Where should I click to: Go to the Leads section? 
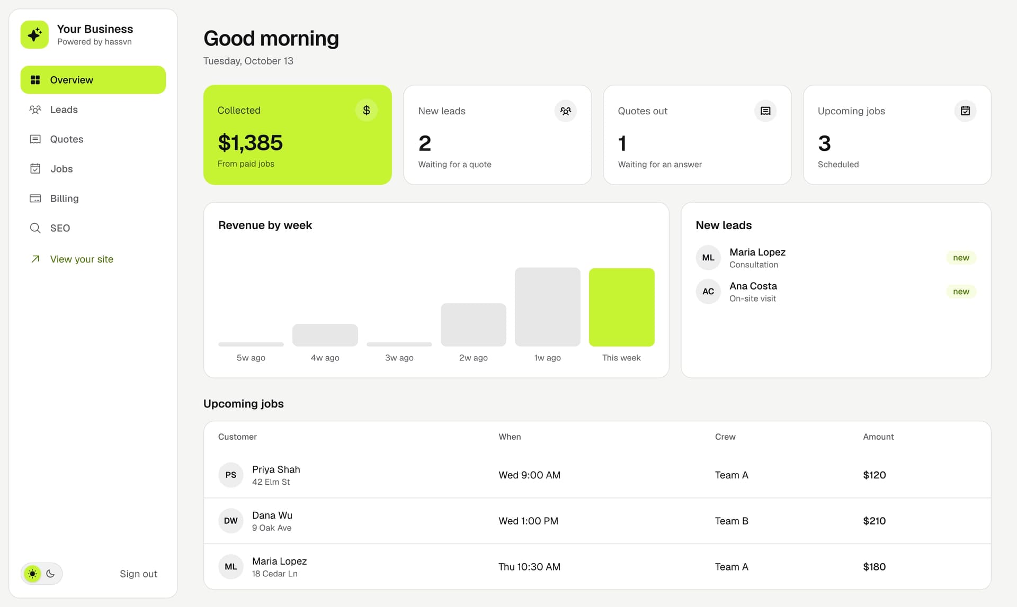tap(93, 110)
